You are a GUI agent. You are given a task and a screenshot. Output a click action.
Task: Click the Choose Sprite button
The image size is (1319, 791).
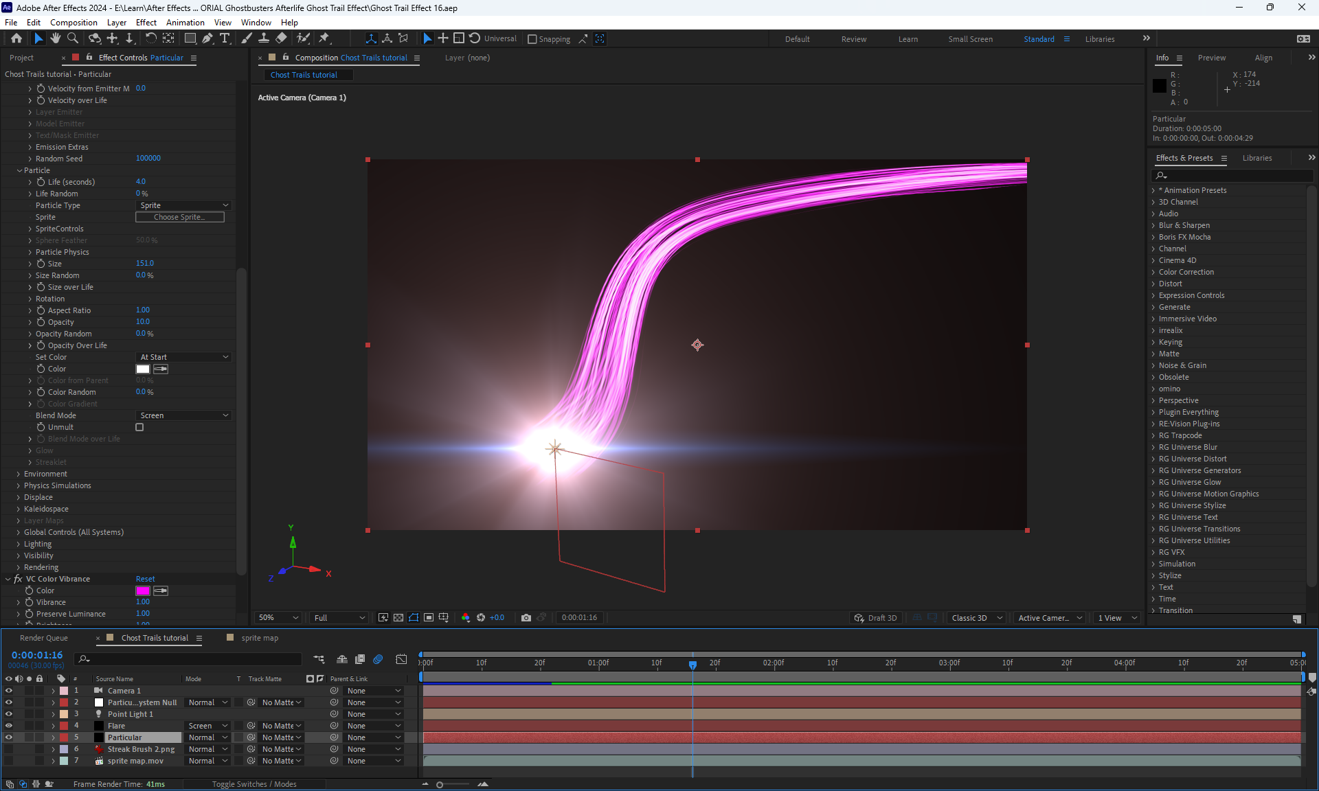[179, 217]
